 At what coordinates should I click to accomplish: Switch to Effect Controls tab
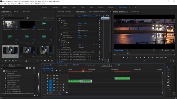[x=80, y=12]
